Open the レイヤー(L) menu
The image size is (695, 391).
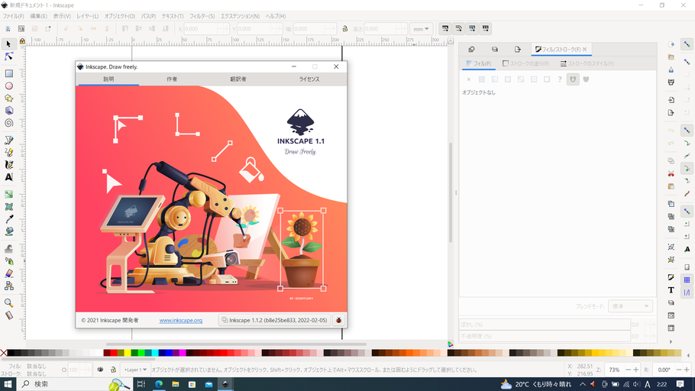[87, 16]
